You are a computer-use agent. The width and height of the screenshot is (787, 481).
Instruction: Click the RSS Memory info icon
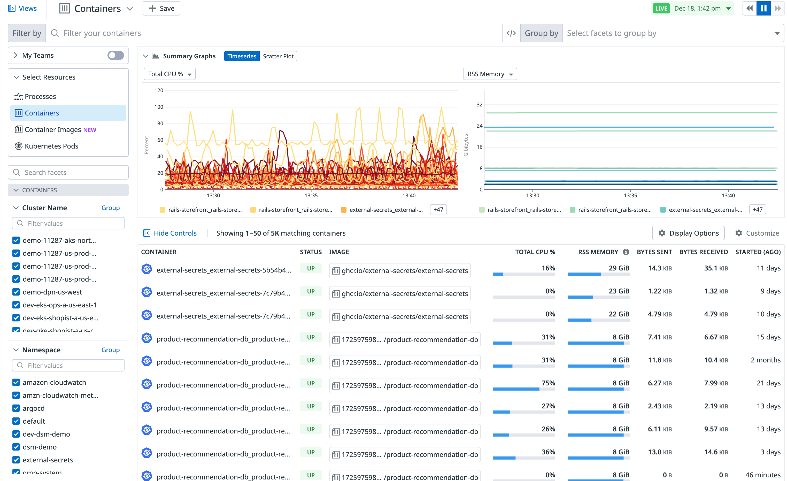tap(626, 252)
